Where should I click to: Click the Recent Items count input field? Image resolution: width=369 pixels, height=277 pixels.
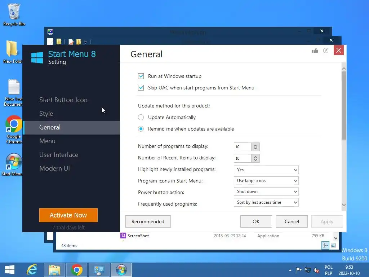243,158
